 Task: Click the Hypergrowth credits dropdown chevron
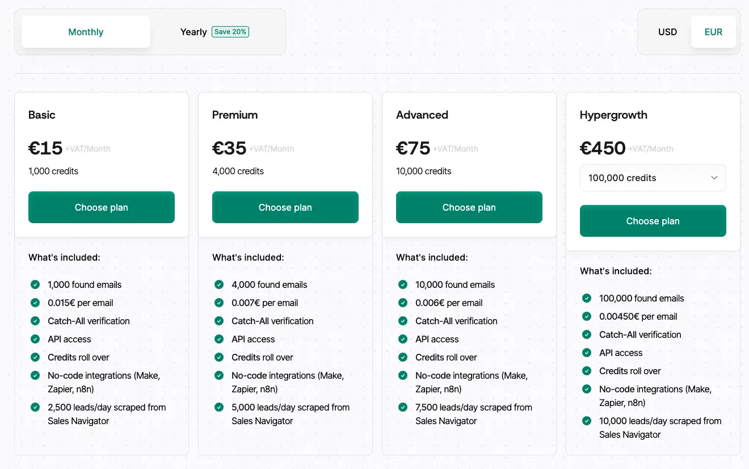pyautogui.click(x=714, y=178)
